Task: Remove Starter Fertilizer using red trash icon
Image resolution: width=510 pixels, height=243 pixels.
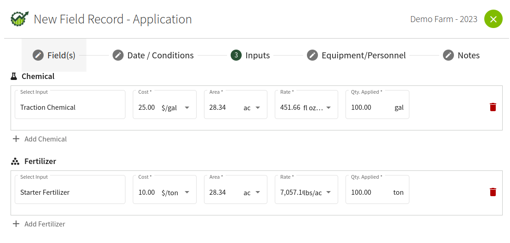Action: click(x=493, y=192)
